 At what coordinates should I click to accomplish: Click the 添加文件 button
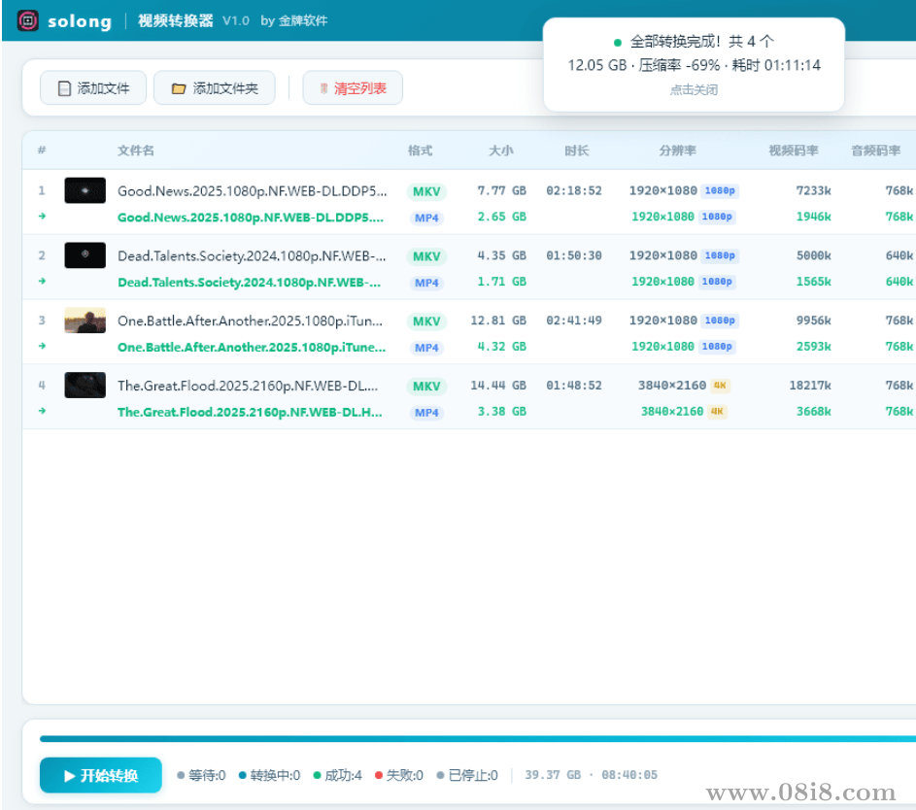(93, 88)
